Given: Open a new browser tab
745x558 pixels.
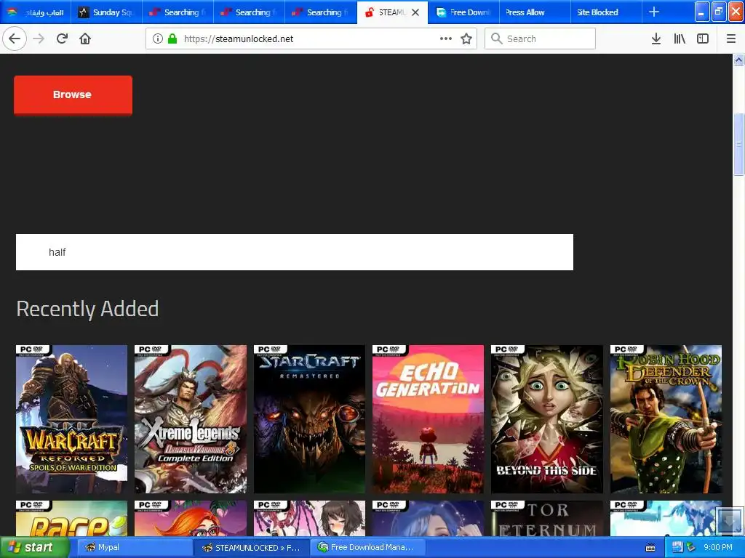Looking at the screenshot, I should tap(654, 12).
